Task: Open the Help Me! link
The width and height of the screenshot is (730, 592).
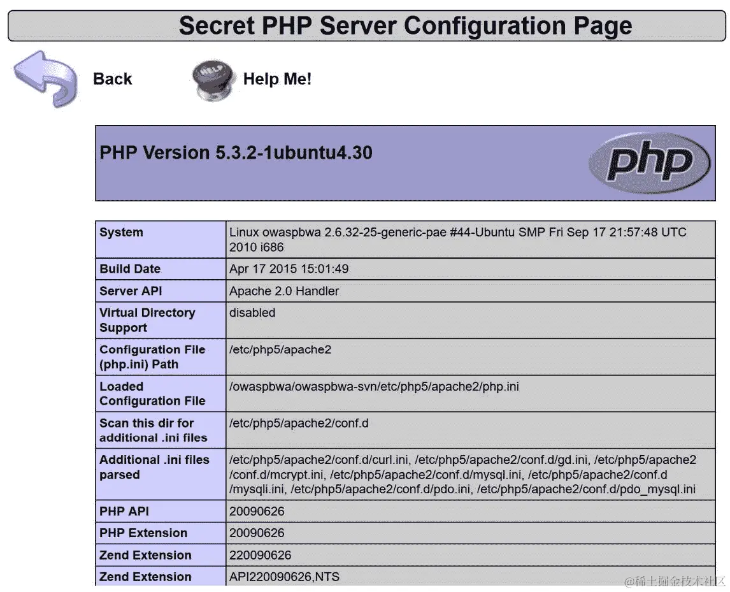Action: coord(277,79)
